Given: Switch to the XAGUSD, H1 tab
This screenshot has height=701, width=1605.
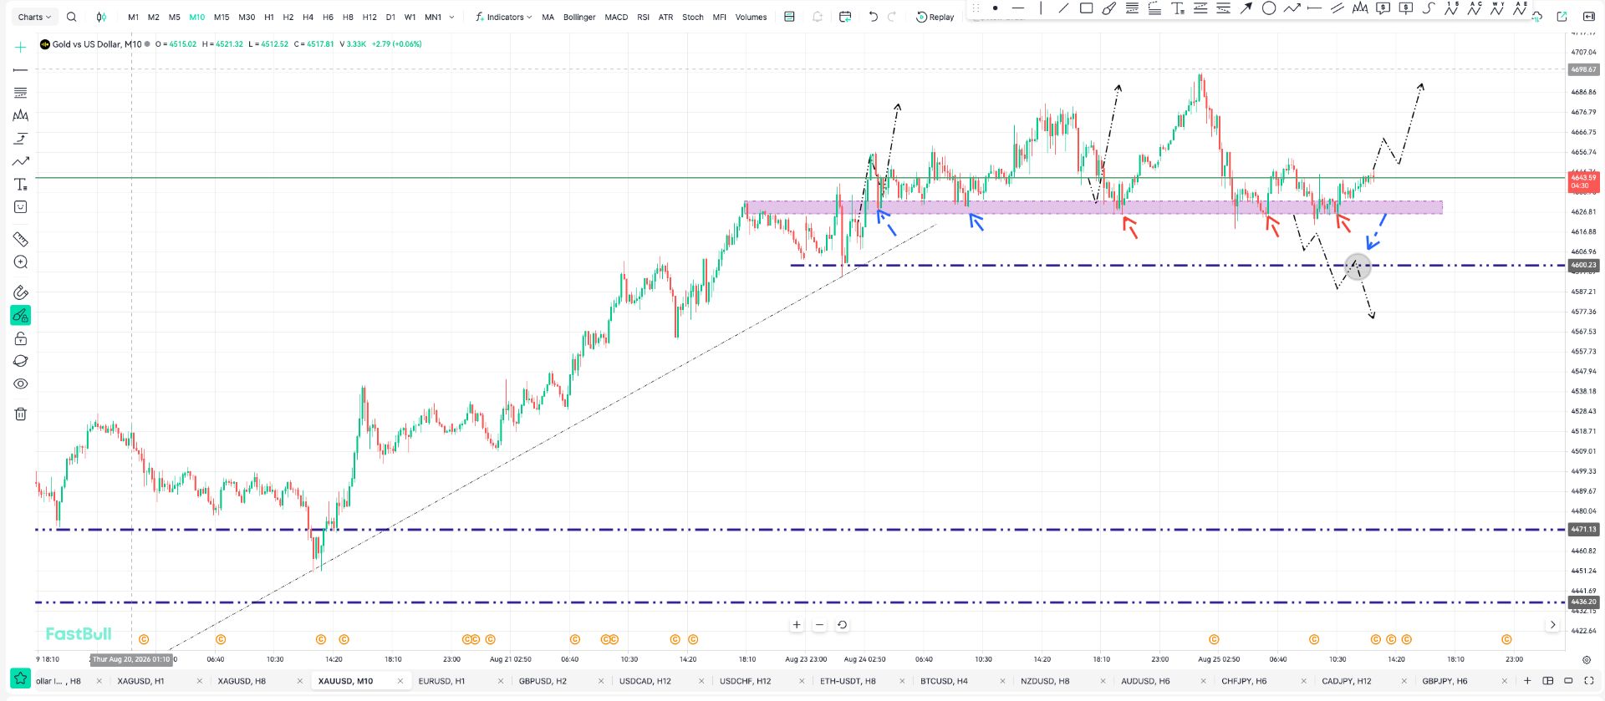Looking at the screenshot, I should 140,681.
